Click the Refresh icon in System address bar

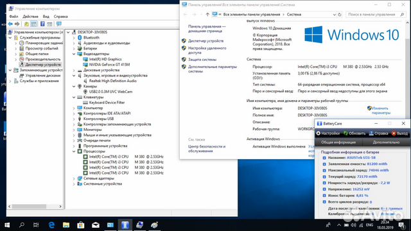(340, 15)
